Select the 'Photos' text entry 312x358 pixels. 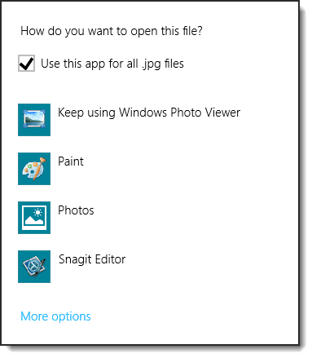[76, 210]
